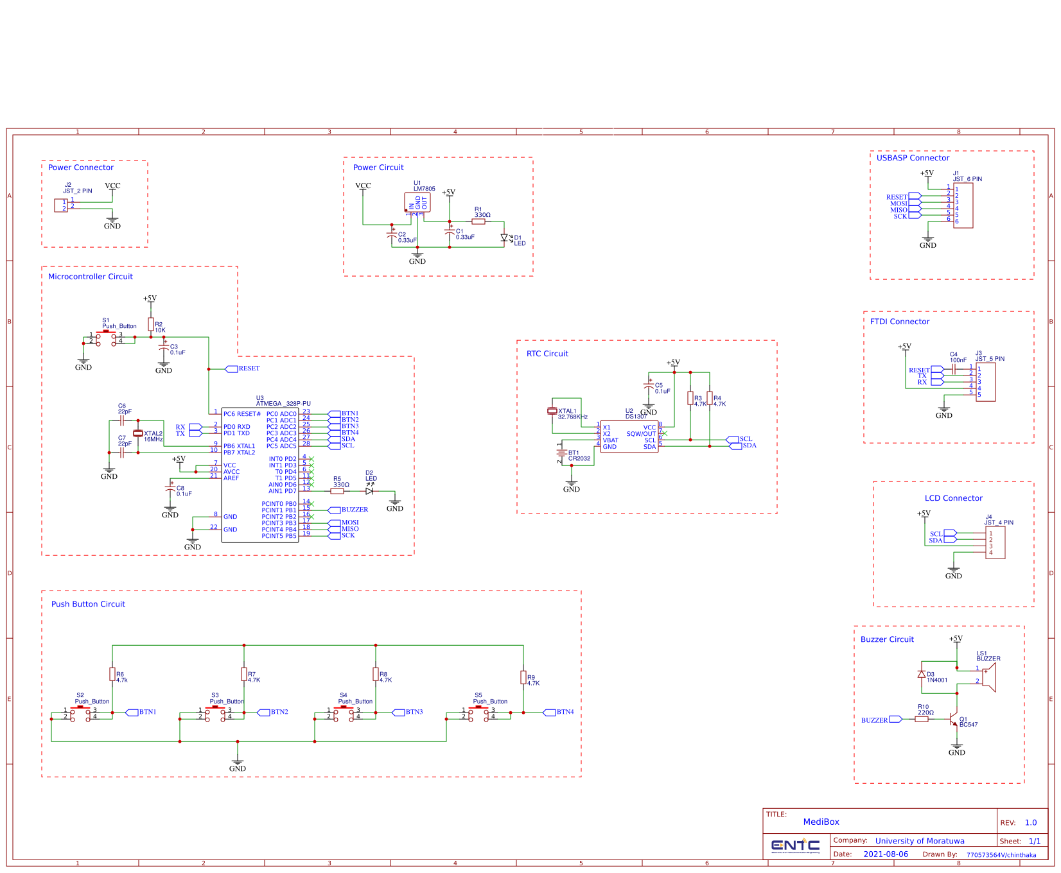
Task: Click the 32.768KHz crystal XTAL1
Action: [x=552, y=411]
